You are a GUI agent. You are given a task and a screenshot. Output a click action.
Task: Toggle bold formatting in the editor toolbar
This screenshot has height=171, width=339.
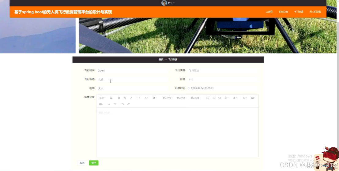(x=119, y=98)
